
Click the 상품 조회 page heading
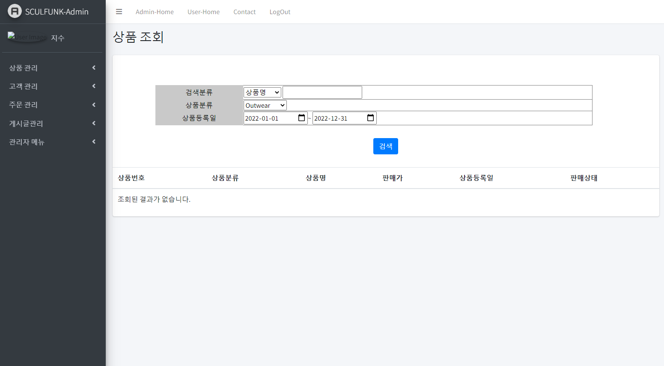pos(138,37)
